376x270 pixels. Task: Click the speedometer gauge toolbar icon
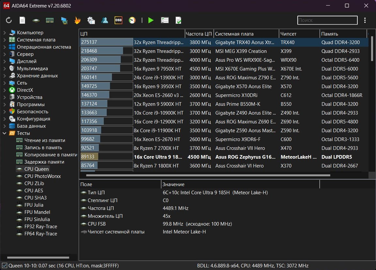coord(132,20)
